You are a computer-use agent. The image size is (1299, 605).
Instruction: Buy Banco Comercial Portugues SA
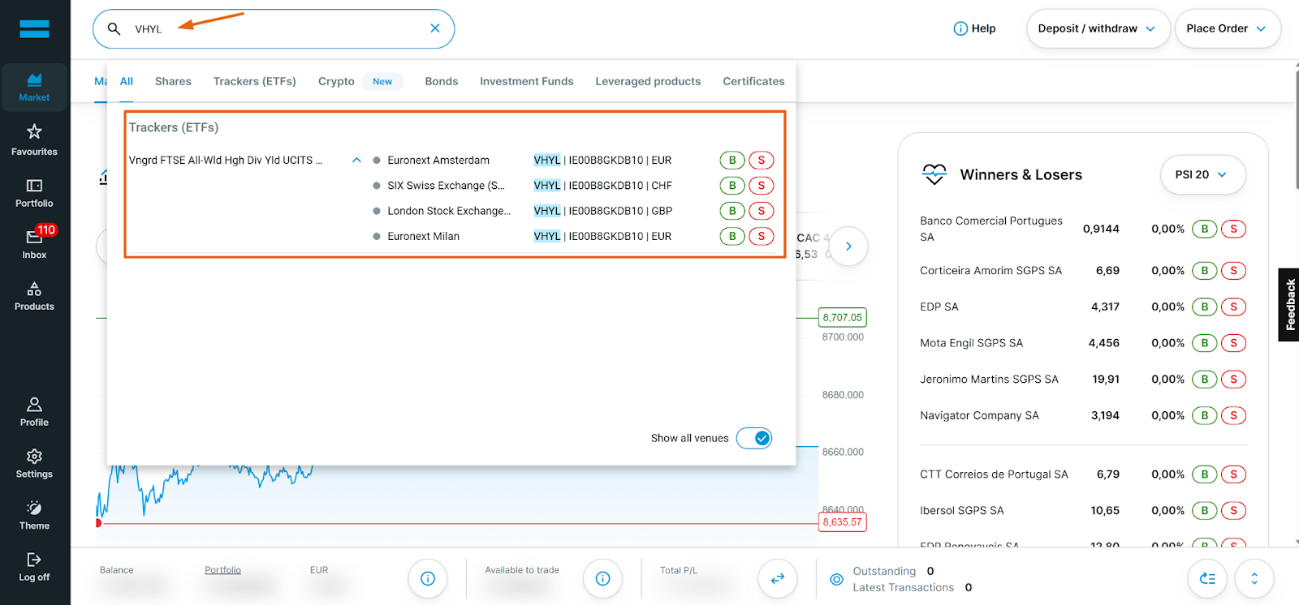coord(1205,230)
